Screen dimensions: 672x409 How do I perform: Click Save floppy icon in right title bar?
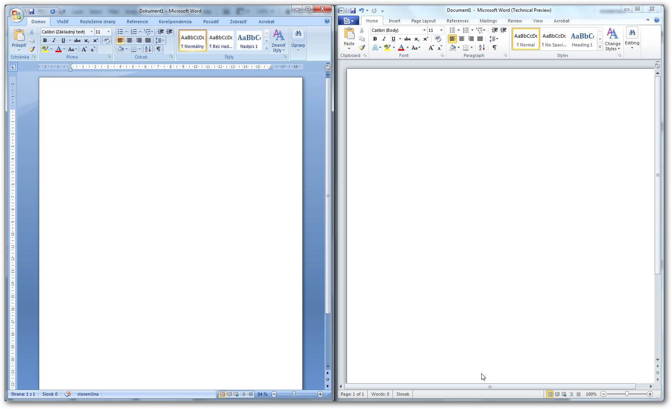(x=352, y=11)
